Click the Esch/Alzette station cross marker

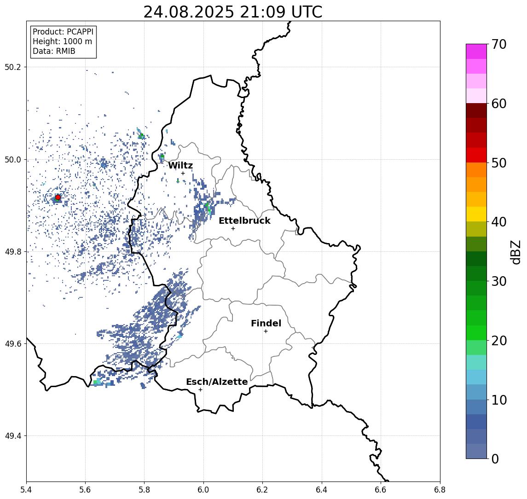click(x=200, y=390)
